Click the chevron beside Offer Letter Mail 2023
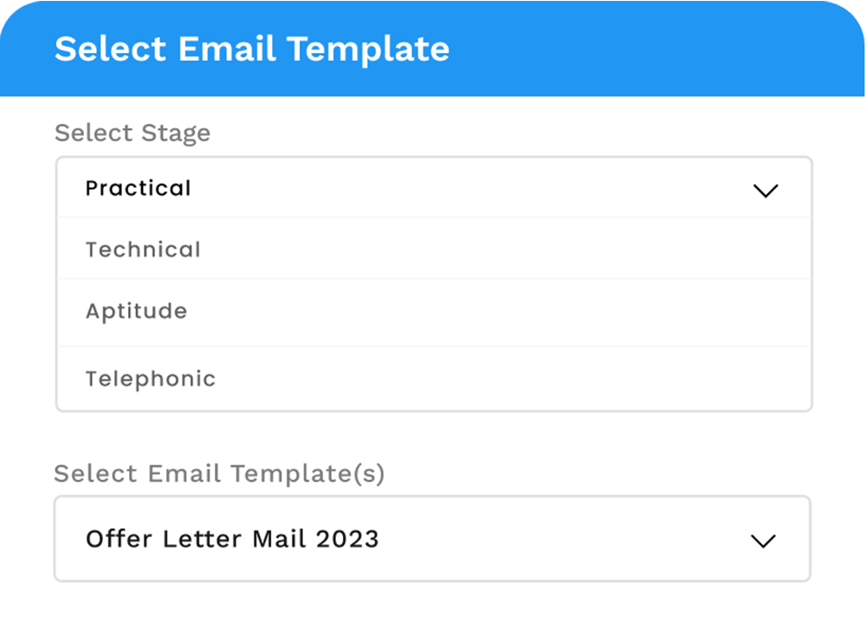Image resolution: width=866 pixels, height=642 pixels. pos(762,541)
